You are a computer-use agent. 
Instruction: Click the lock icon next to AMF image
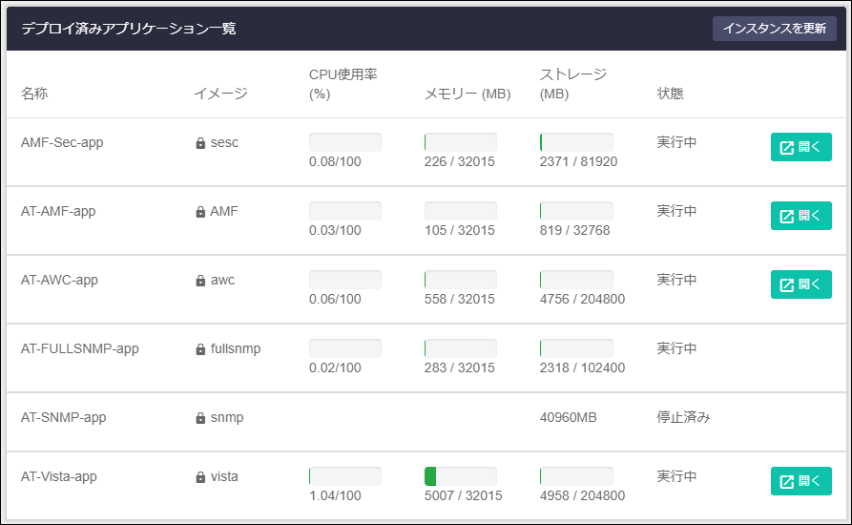point(200,212)
